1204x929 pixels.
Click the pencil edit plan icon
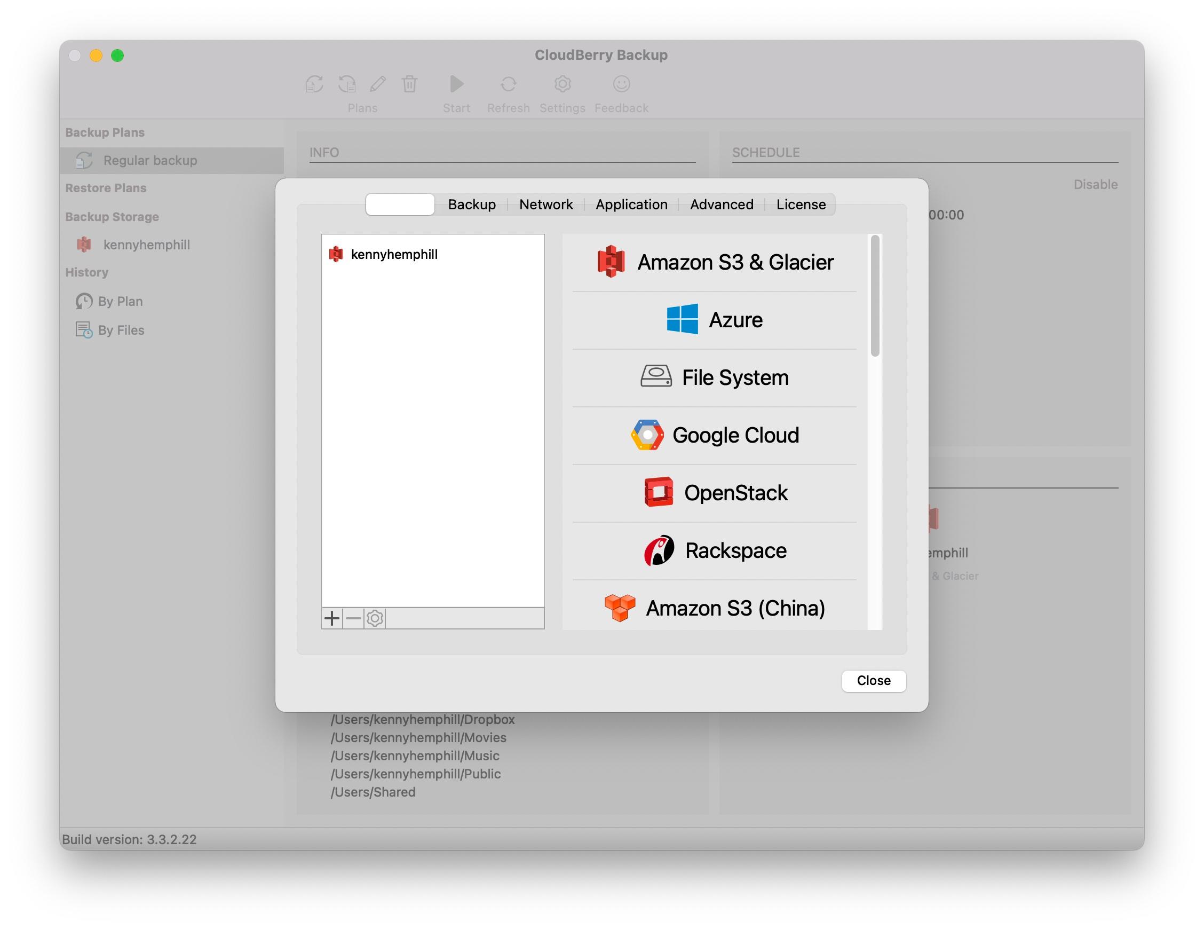(x=378, y=84)
